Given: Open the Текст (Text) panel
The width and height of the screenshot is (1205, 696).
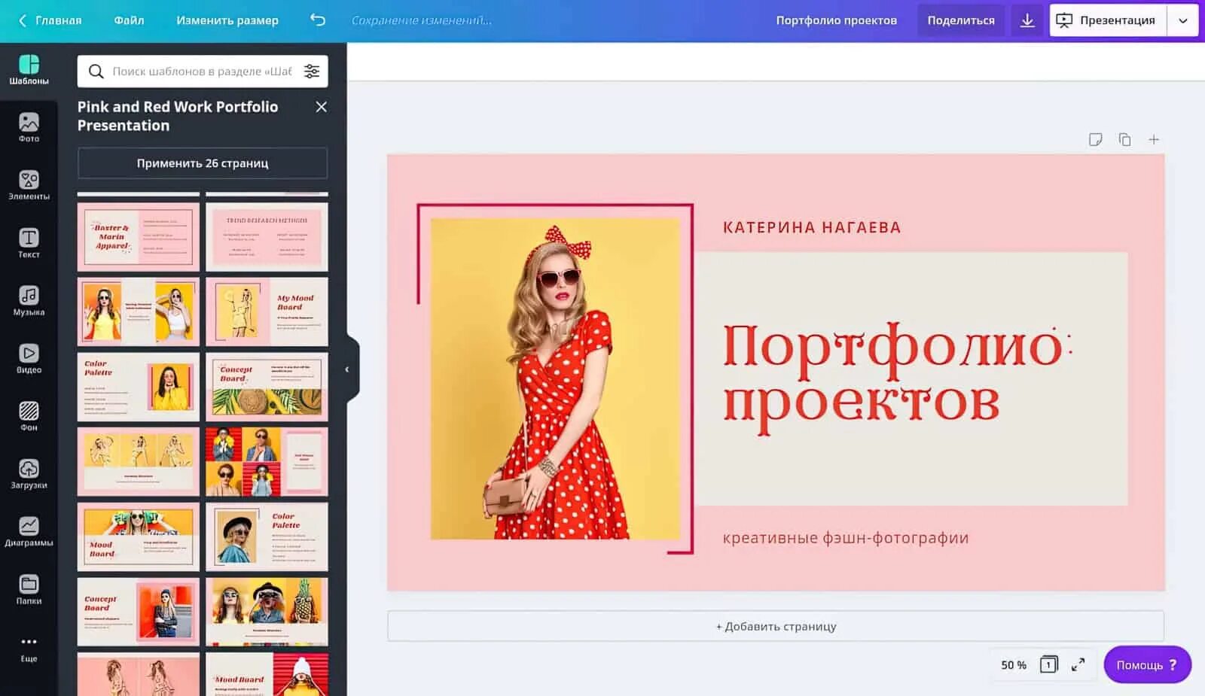Looking at the screenshot, I should click(x=29, y=243).
